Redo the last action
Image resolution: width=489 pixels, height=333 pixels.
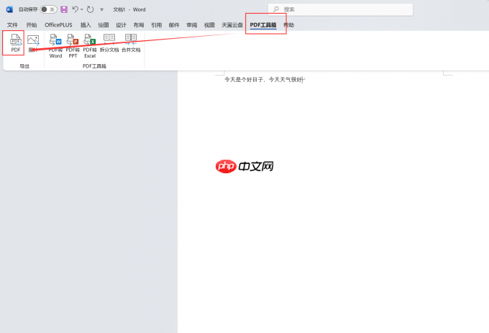click(91, 9)
